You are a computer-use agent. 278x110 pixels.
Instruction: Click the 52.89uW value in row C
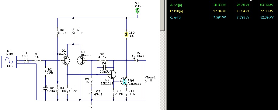267,17
